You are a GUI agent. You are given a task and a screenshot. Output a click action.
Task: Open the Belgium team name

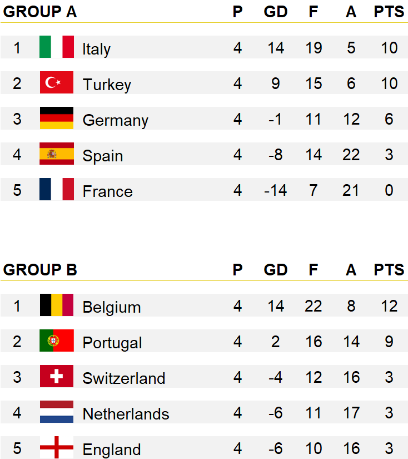(x=112, y=307)
